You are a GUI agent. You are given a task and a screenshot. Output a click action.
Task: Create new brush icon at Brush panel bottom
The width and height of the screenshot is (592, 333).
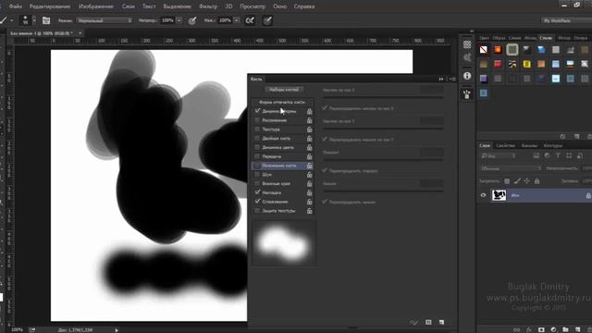point(442,322)
